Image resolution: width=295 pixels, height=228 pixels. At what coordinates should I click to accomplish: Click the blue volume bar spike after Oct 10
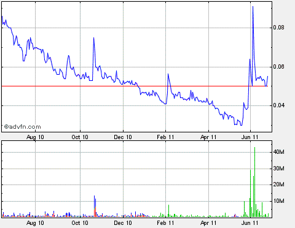[x=95, y=206]
